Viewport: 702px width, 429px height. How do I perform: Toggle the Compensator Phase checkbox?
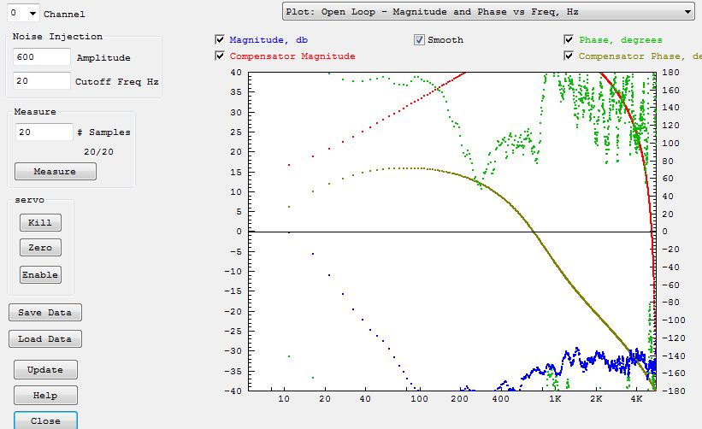click(569, 56)
